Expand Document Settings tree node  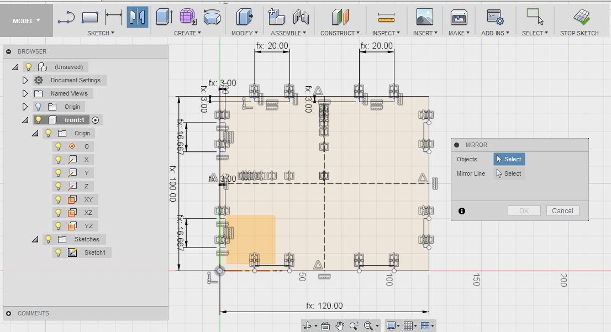click(x=25, y=80)
